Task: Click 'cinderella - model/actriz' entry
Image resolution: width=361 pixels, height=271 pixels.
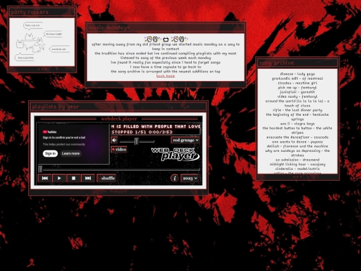Action: click(x=297, y=169)
